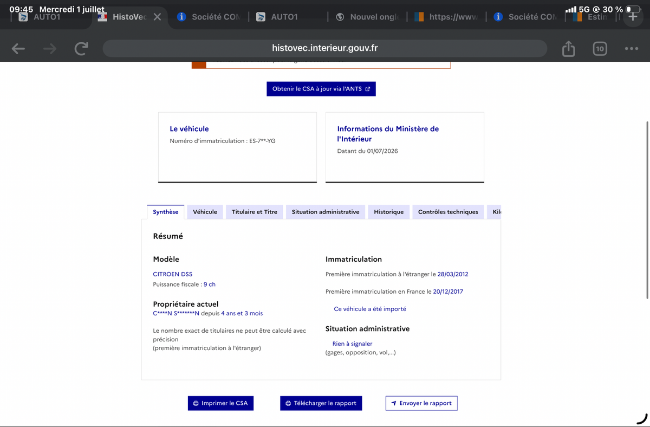
Task: Open the Contrôles techniques tab
Action: pyautogui.click(x=448, y=212)
